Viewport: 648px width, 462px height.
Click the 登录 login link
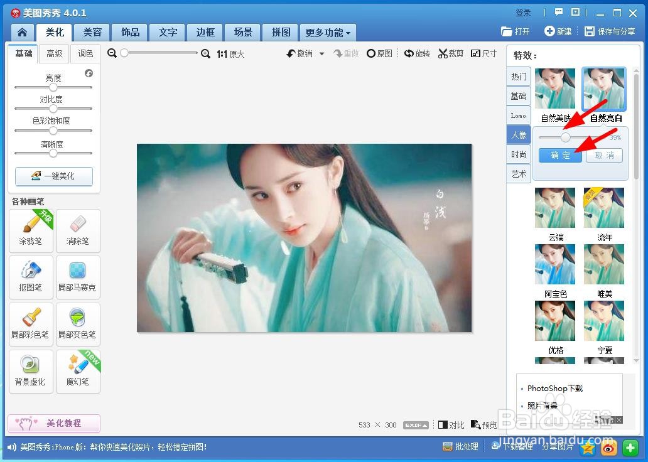[523, 13]
